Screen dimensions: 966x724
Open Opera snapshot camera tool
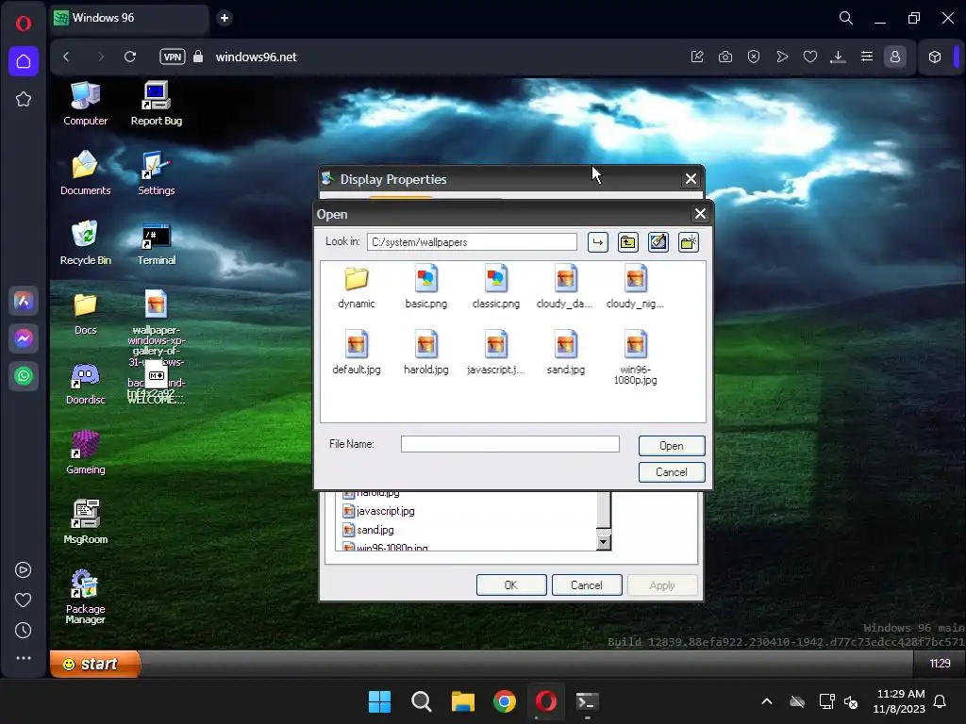[x=725, y=57]
